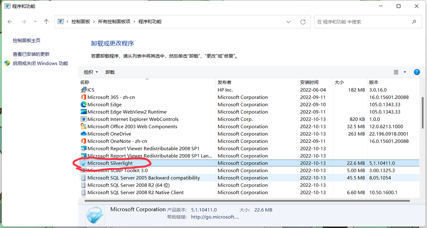Click version 12.0.6213.1000 cell
427x228 pixels.
coord(386,126)
